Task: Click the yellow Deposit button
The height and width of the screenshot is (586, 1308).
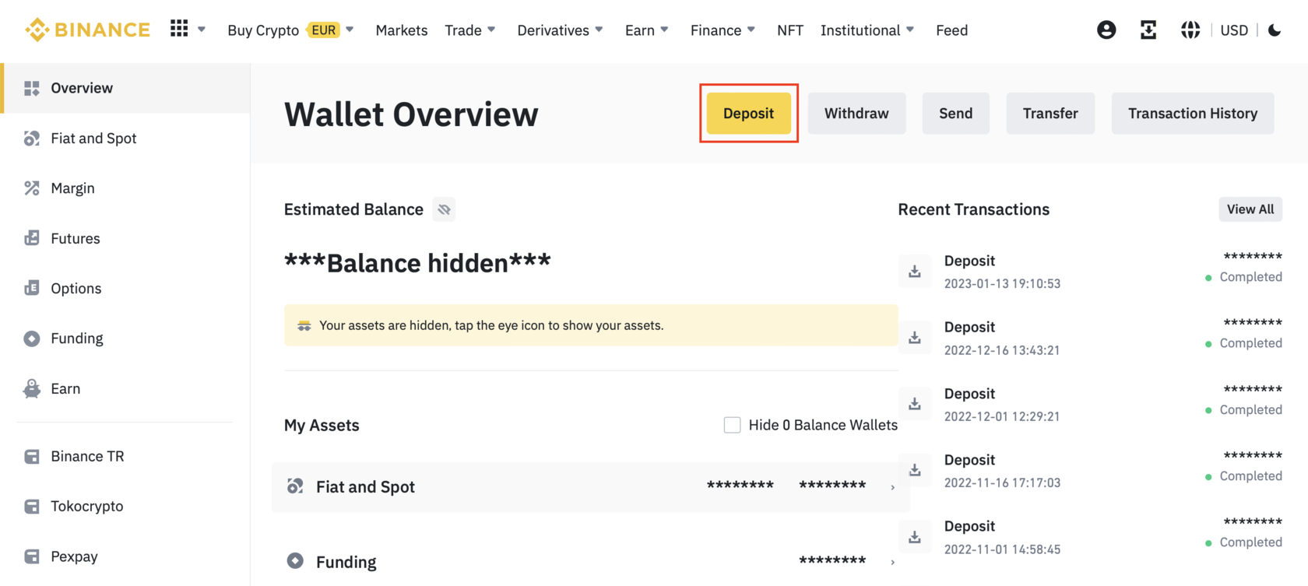Action: (749, 113)
